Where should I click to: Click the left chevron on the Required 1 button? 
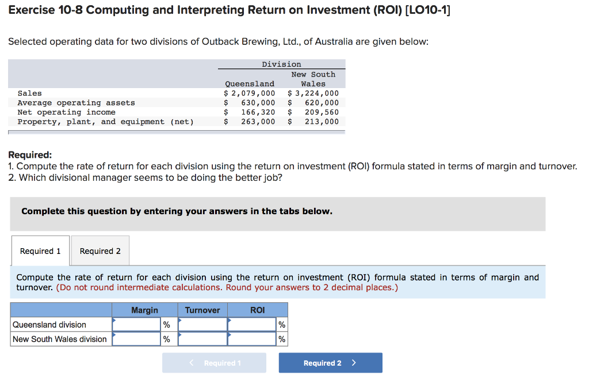pyautogui.click(x=191, y=362)
